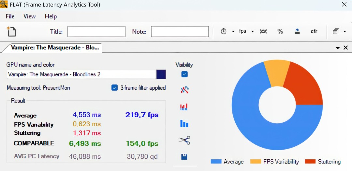This screenshot has height=171, width=352.
Task: Click the crossed lines comparison icon
Action: [263, 31]
